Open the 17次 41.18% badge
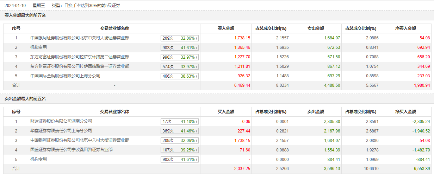Viewport: 434px width, 175px height. click(x=180, y=122)
